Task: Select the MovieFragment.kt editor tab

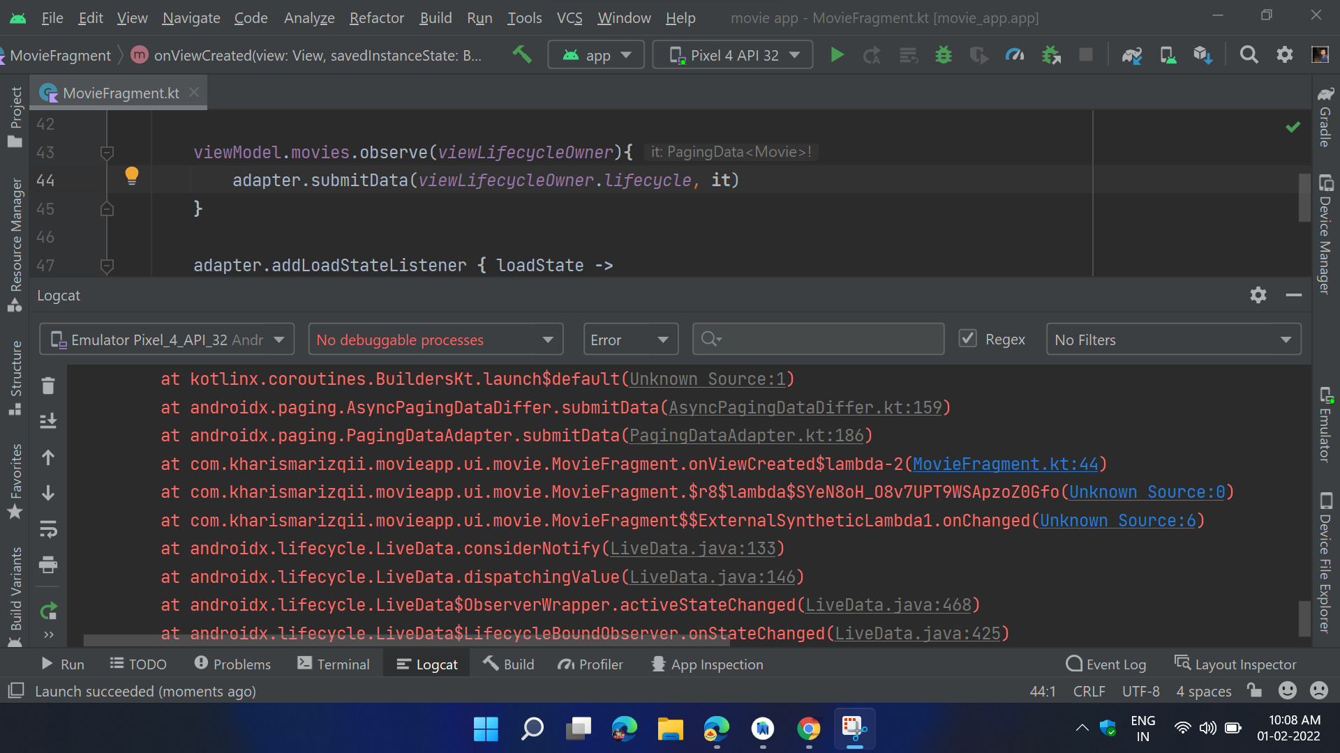Action: [x=120, y=93]
